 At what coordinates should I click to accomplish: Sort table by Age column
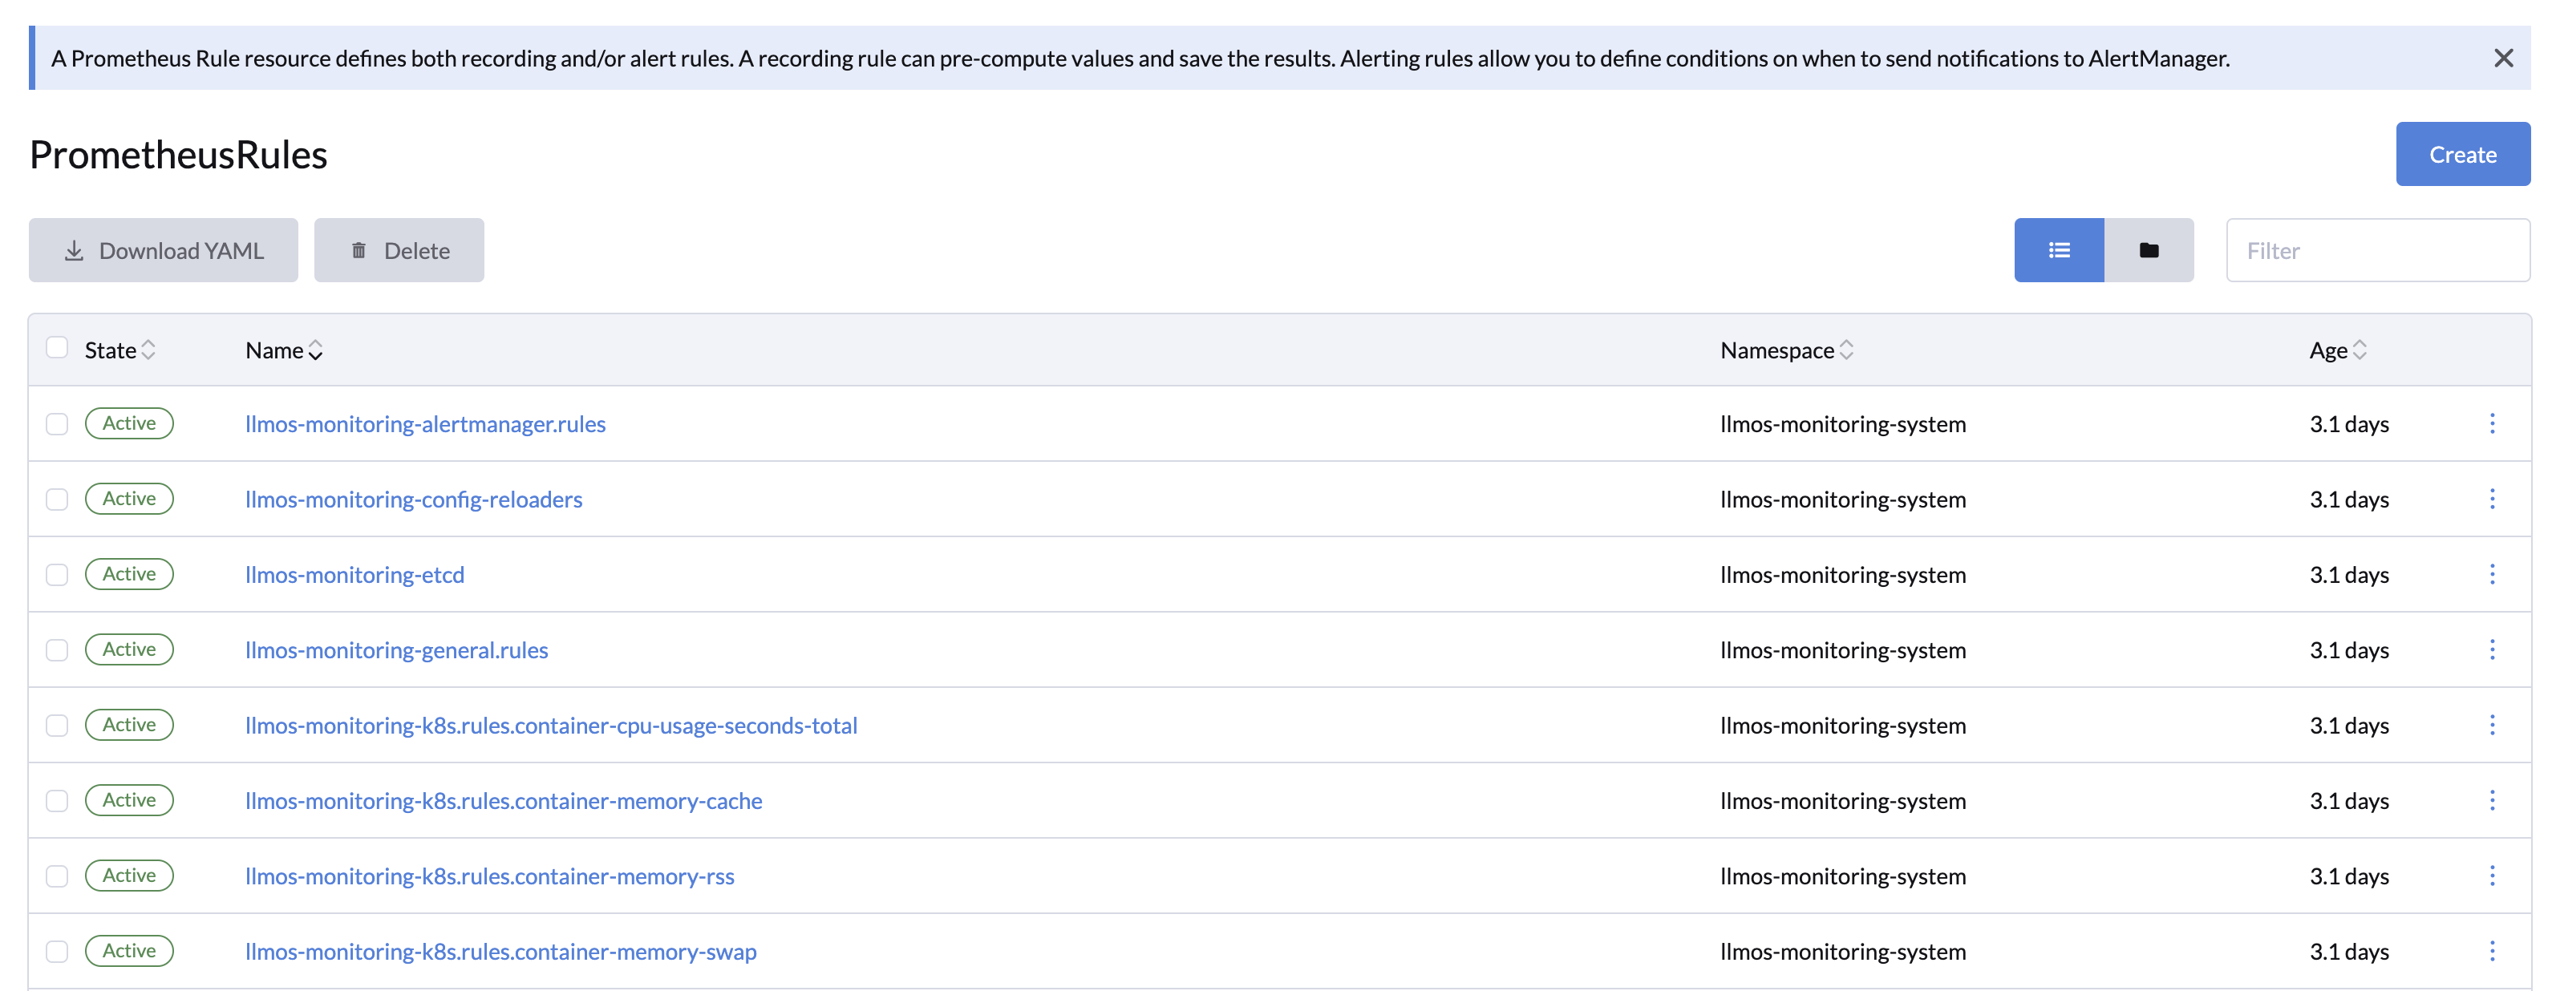(x=2338, y=350)
